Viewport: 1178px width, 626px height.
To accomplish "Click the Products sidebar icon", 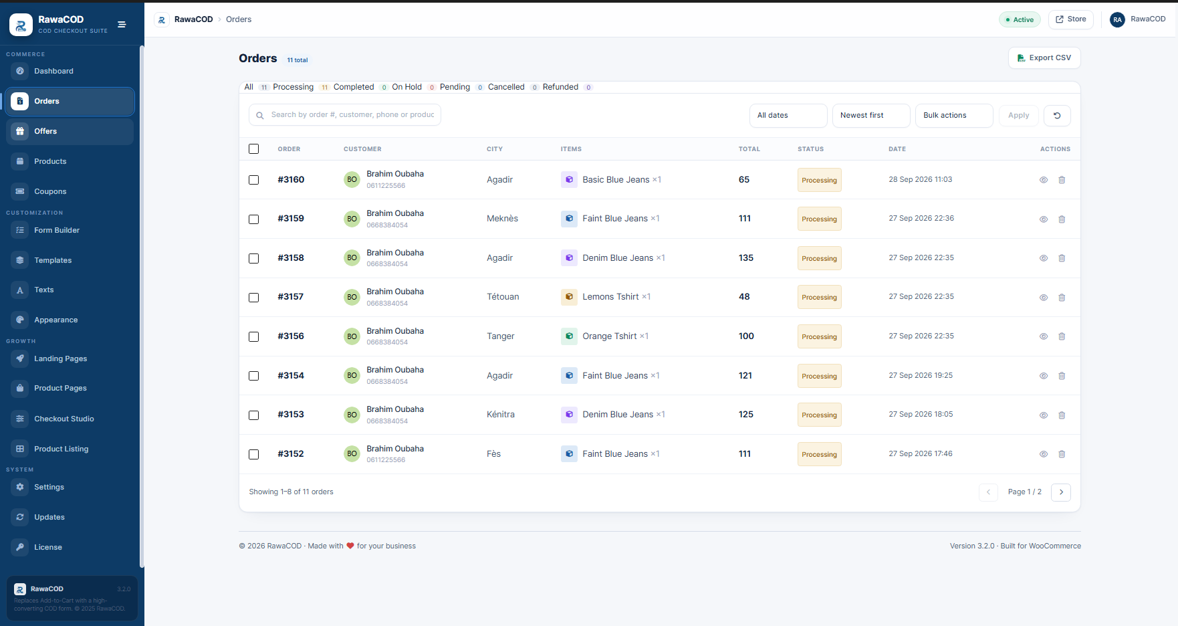I will tap(20, 161).
